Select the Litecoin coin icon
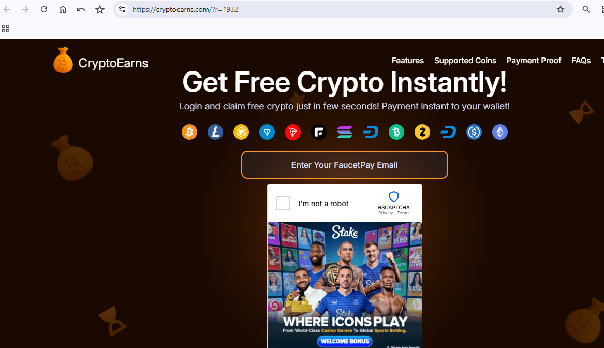The width and height of the screenshot is (604, 348). [215, 132]
